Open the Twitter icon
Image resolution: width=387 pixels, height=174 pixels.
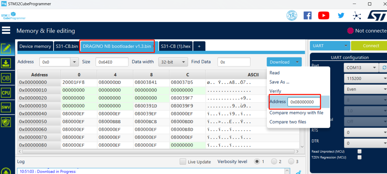click(341, 15)
